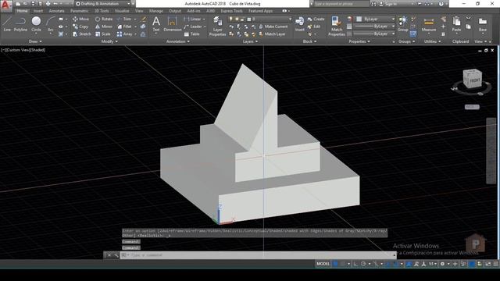Viewport: 500px width, 281px height.
Task: Click the Stretch tool icon
Action: pos(75,34)
